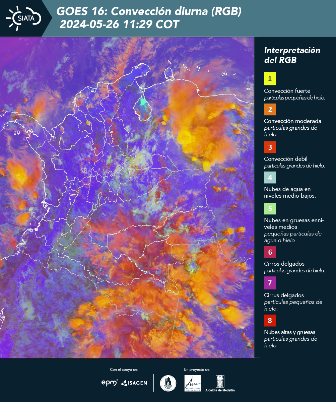Click "particulas pequeños de hielo." under Cirrus delgados

point(293,305)
